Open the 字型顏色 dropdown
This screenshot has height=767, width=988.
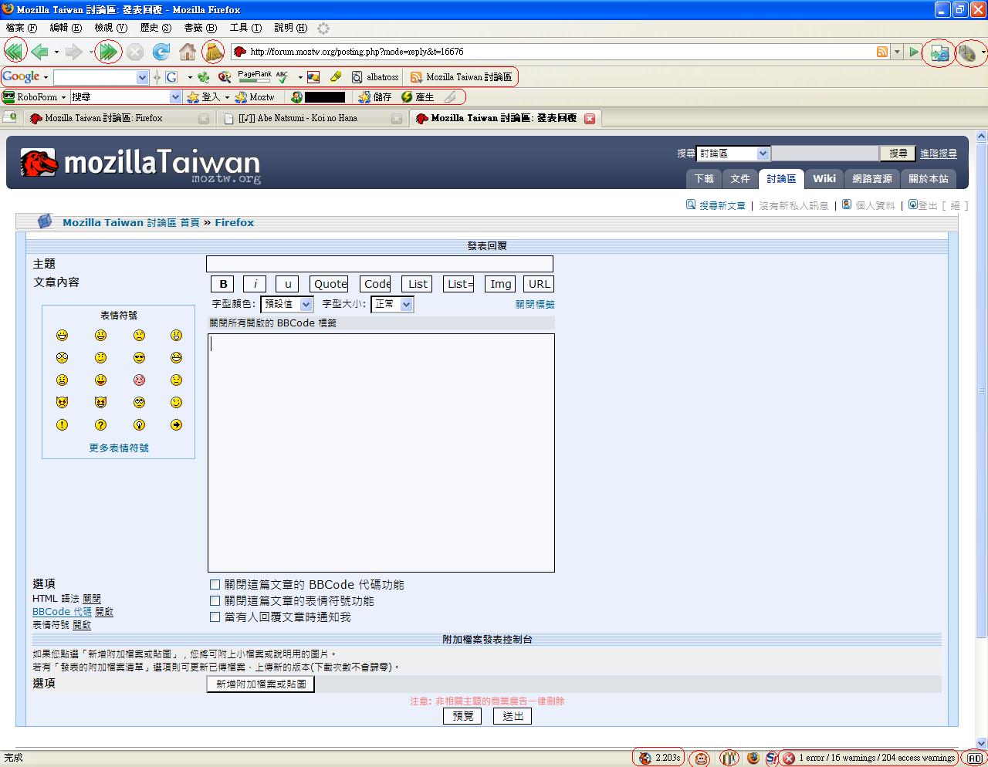click(286, 304)
